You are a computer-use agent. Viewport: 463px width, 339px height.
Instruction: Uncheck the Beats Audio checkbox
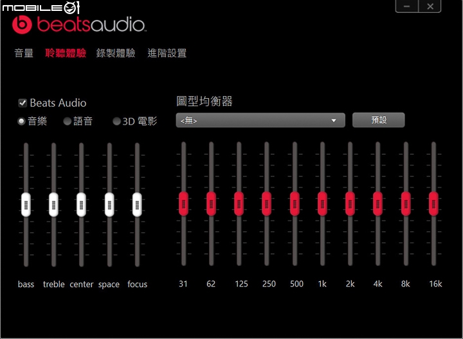pyautogui.click(x=23, y=103)
